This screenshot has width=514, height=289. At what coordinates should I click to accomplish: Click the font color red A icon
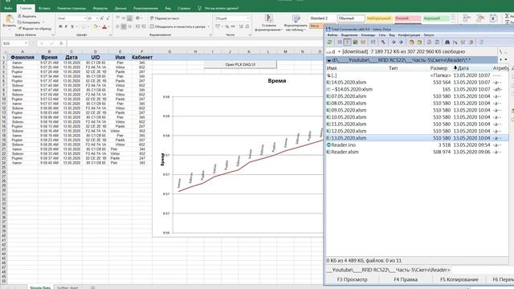coord(104,26)
